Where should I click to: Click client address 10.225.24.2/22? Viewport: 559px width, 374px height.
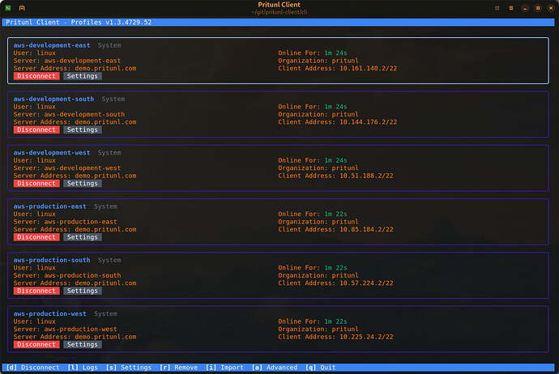(x=366, y=337)
